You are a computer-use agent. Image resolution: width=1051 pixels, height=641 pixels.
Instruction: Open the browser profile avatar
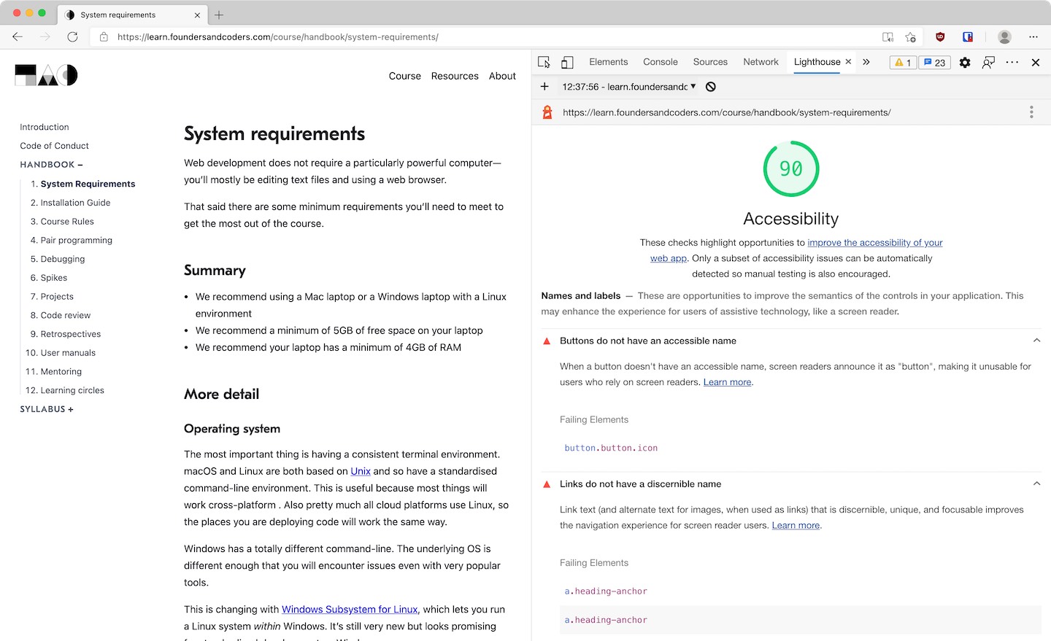(1004, 36)
